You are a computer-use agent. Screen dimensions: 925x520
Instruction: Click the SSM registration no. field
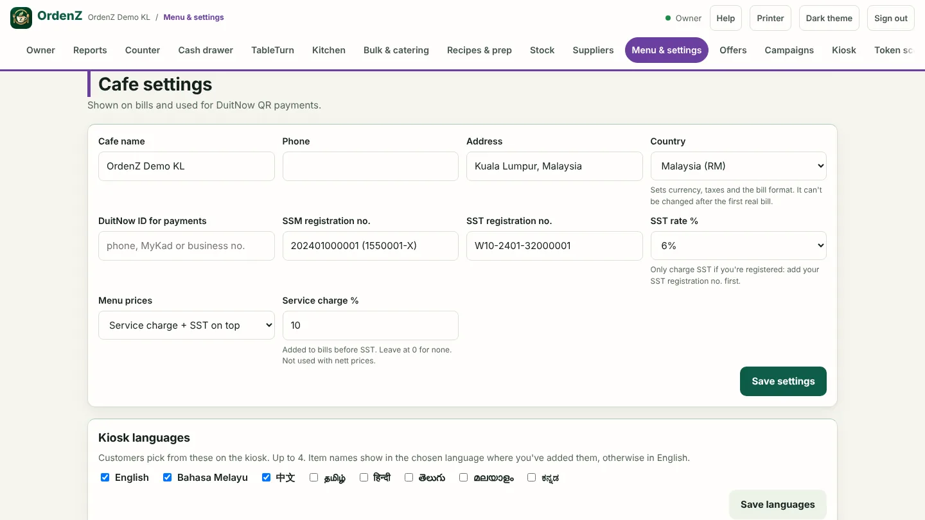pos(371,246)
